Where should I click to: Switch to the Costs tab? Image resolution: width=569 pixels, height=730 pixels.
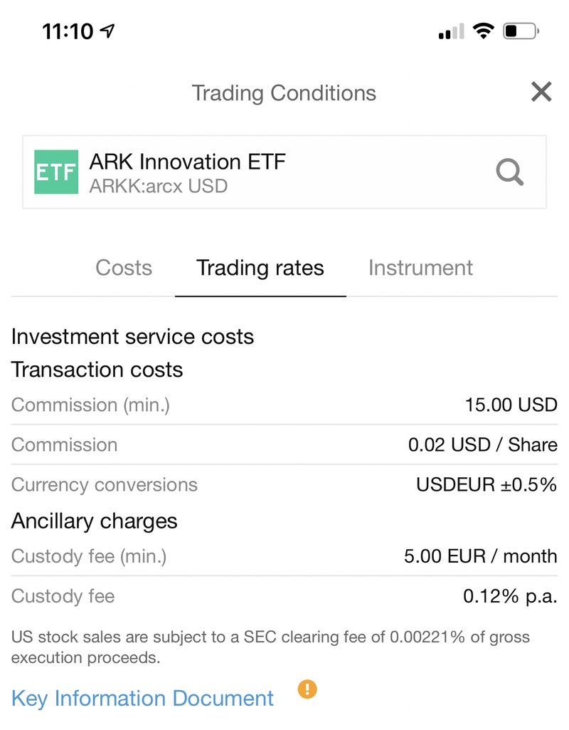[x=124, y=268]
